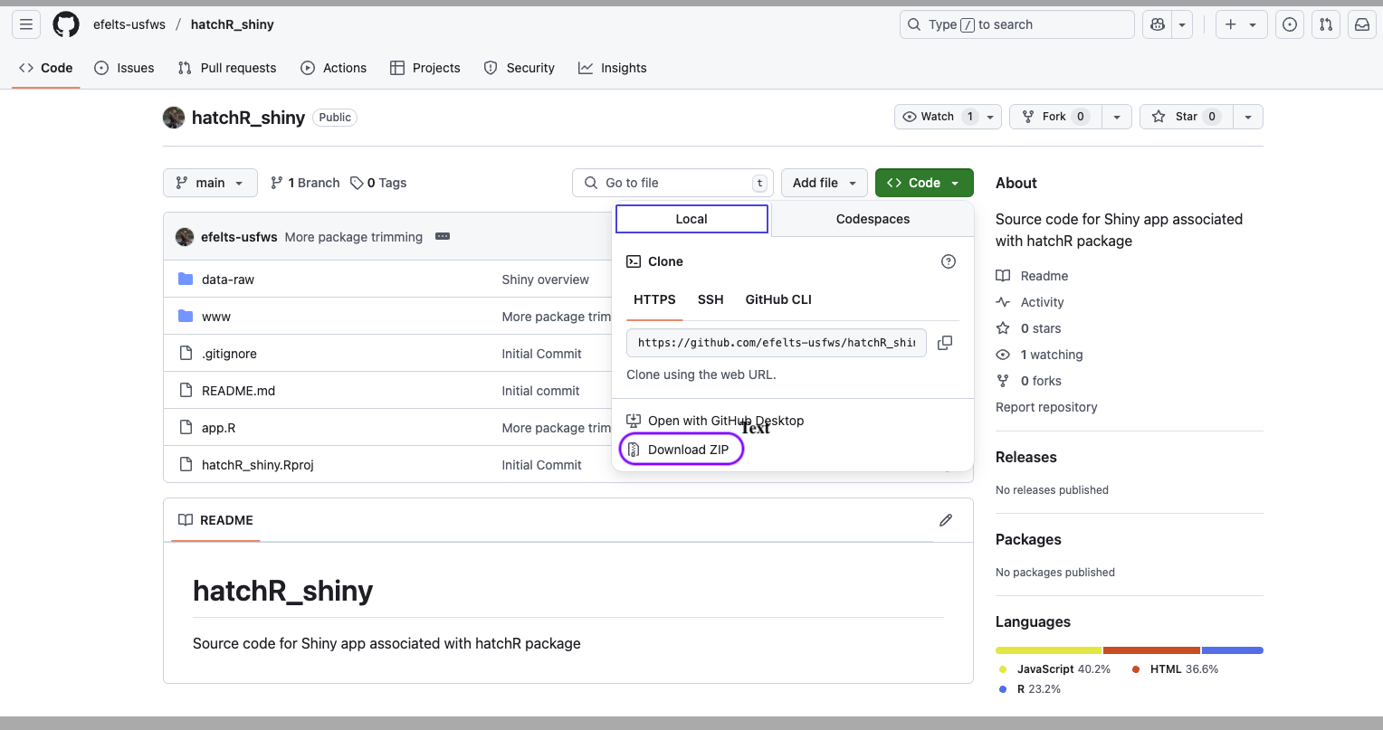Open the .gitignore file

(229, 354)
